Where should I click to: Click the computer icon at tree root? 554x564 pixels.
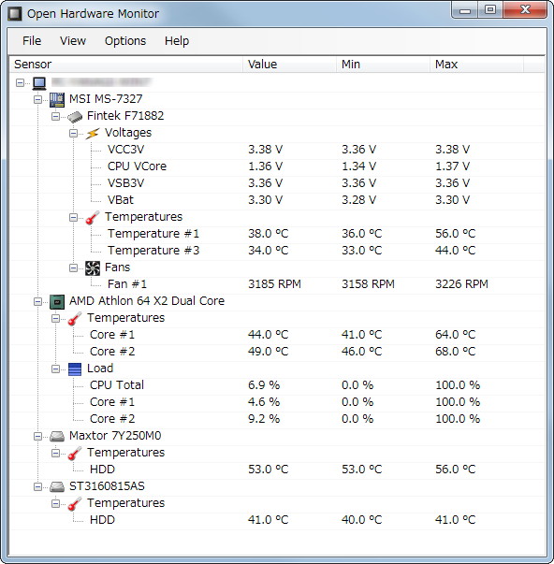(39, 83)
